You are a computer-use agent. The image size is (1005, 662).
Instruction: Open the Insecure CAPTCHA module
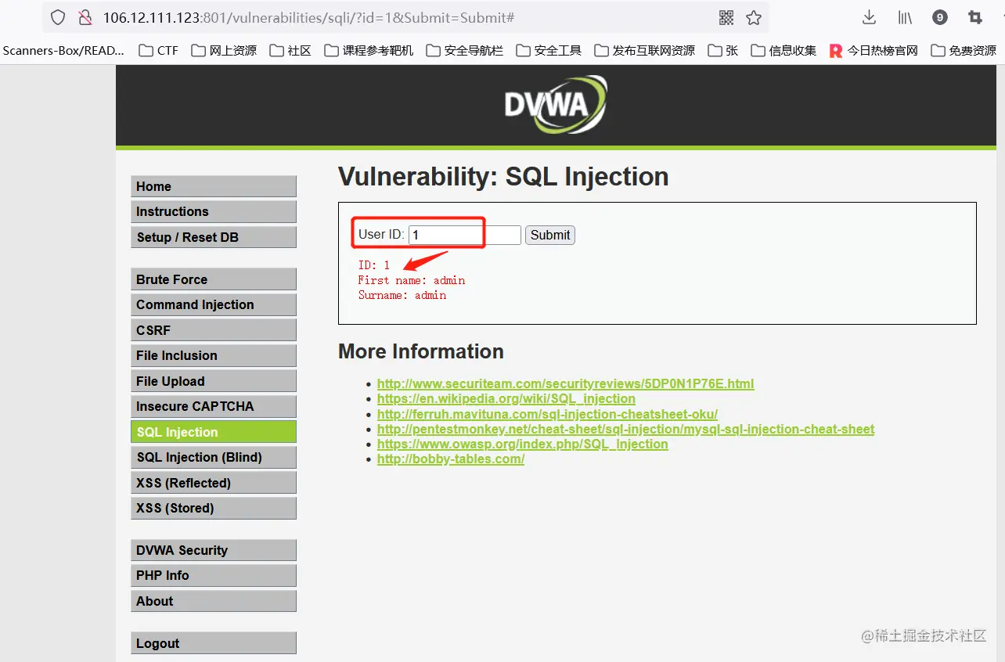coord(214,406)
